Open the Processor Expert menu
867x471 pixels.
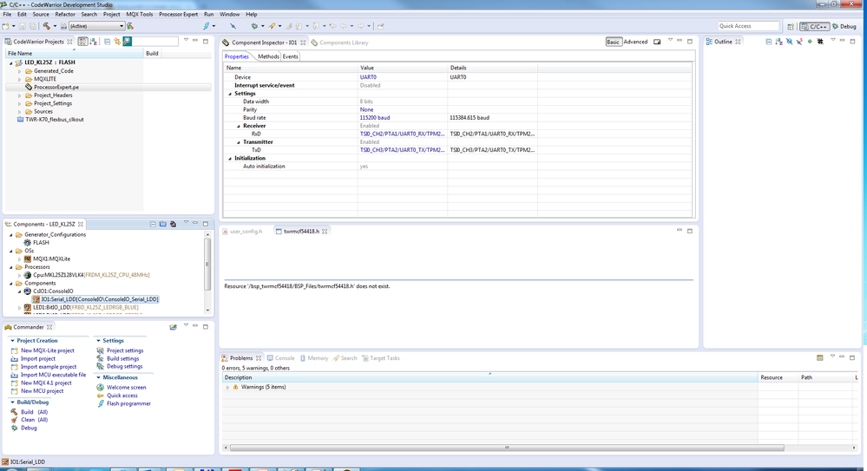(178, 15)
